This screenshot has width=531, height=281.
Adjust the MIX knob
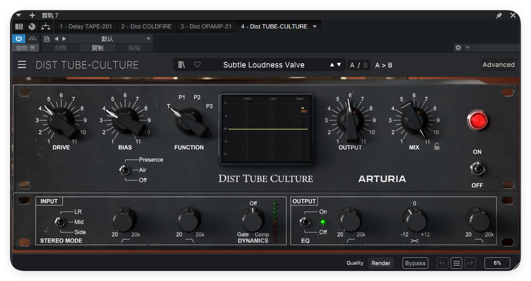coord(414,120)
